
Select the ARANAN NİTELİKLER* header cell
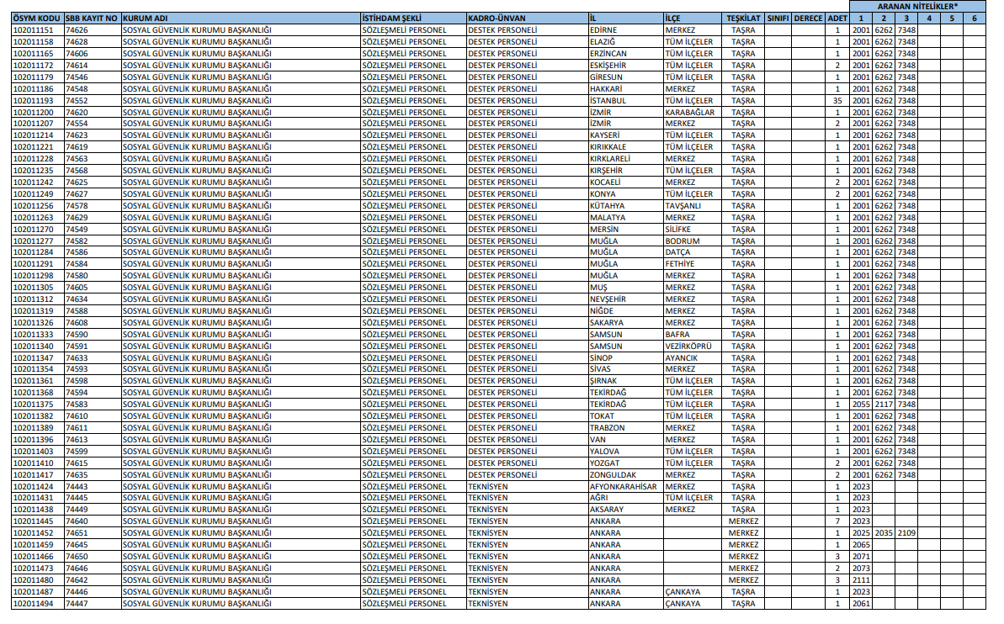coord(917,6)
